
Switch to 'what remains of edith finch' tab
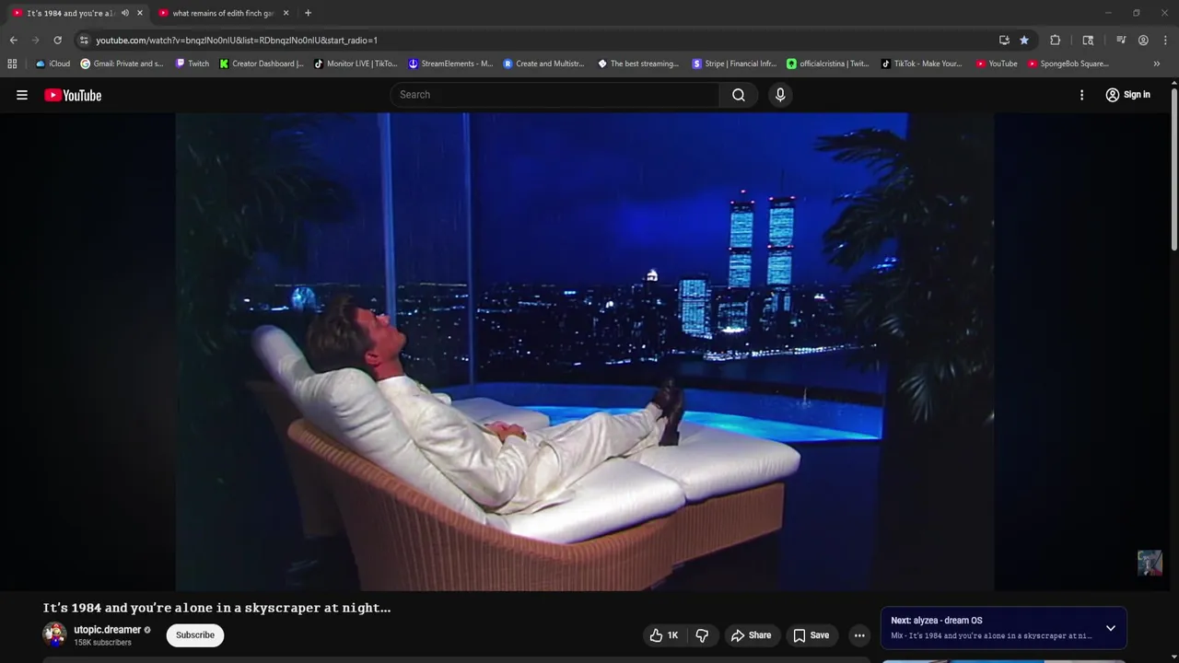point(223,13)
